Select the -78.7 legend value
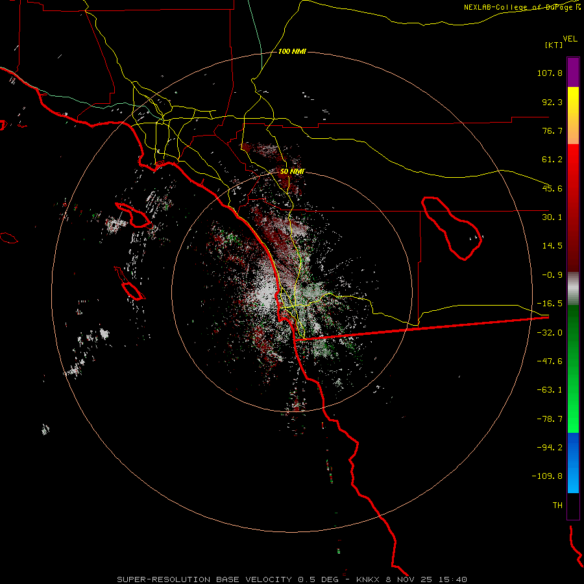 point(550,419)
